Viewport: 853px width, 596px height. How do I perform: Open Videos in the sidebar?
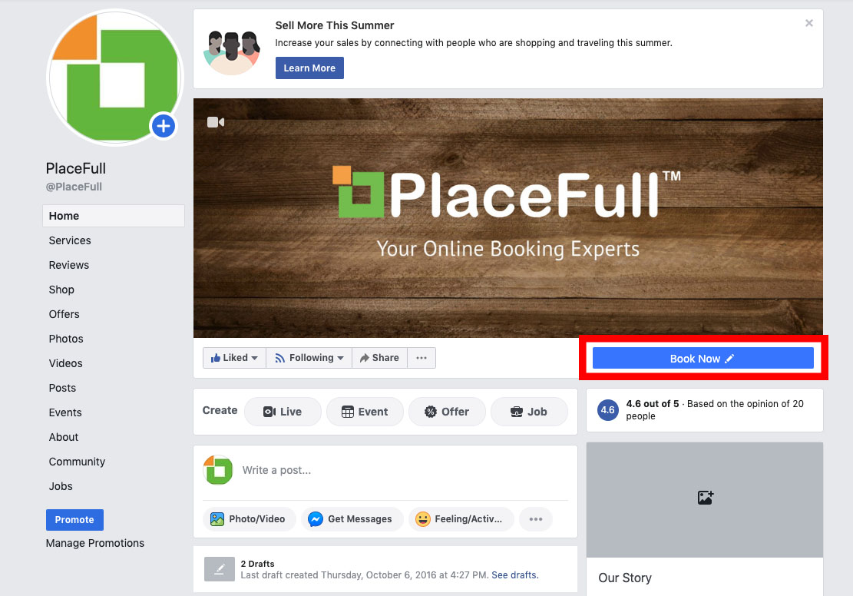coord(66,363)
